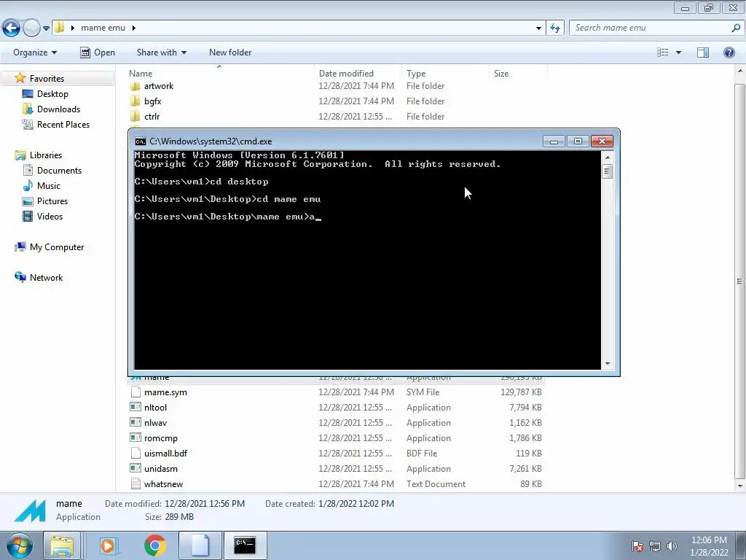Click the mame application details icon
The width and height of the screenshot is (746, 560).
(29, 510)
